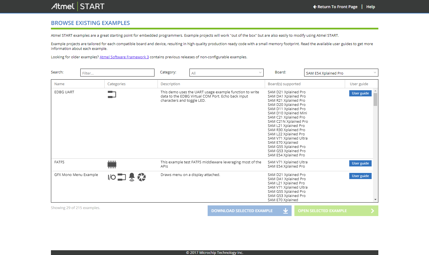
Task: Click the 2017 Microchip Technology footer text
Action: 215,252
